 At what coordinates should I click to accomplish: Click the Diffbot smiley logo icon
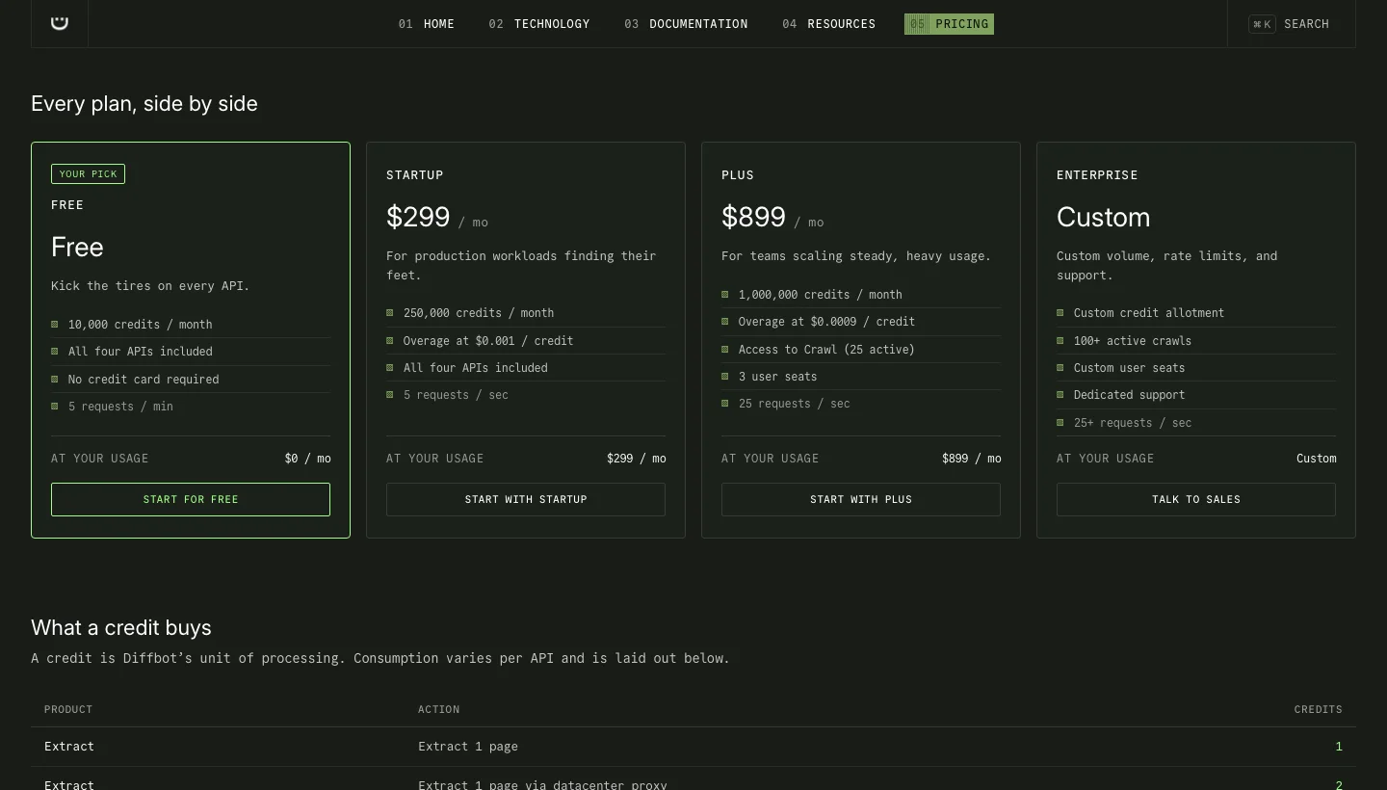click(60, 22)
